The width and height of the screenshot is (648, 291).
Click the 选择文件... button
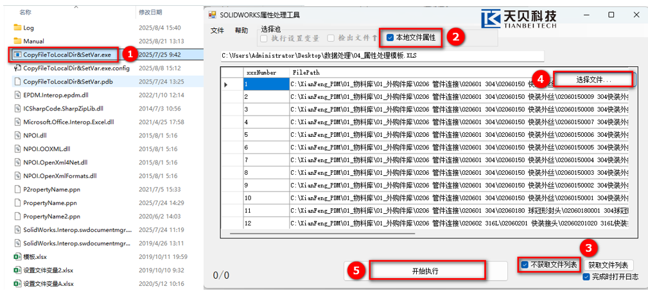point(593,80)
